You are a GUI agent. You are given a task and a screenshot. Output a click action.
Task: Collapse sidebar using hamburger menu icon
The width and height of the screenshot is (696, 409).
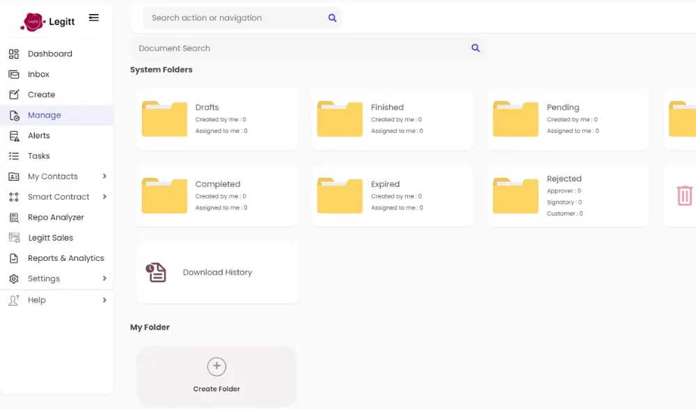coord(94,18)
